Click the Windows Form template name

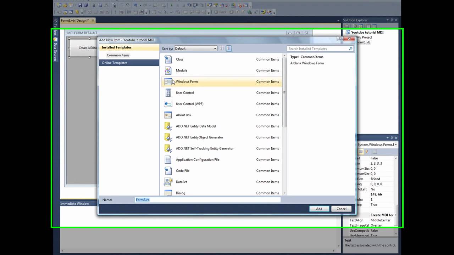point(187,81)
